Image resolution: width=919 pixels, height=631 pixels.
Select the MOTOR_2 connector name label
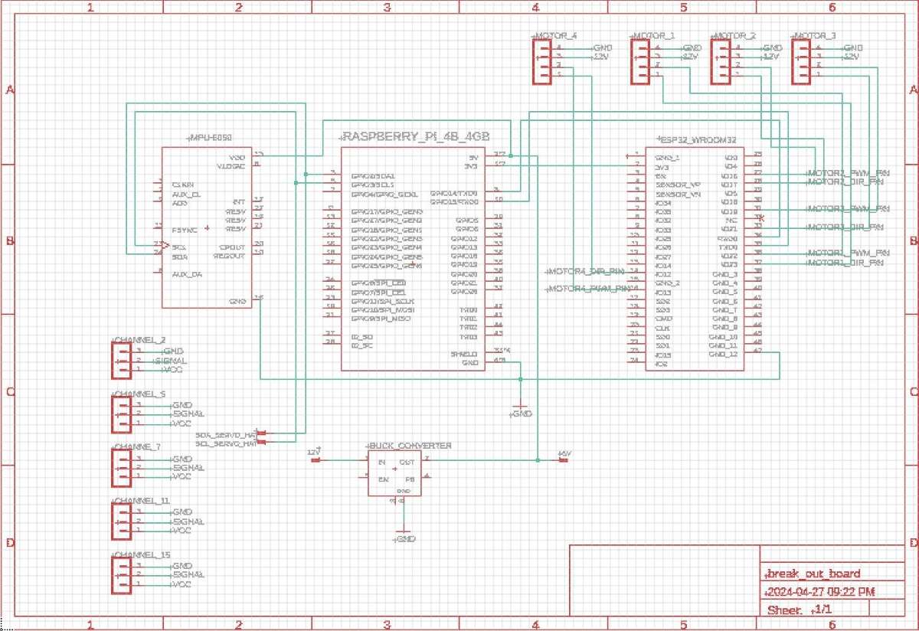point(734,36)
